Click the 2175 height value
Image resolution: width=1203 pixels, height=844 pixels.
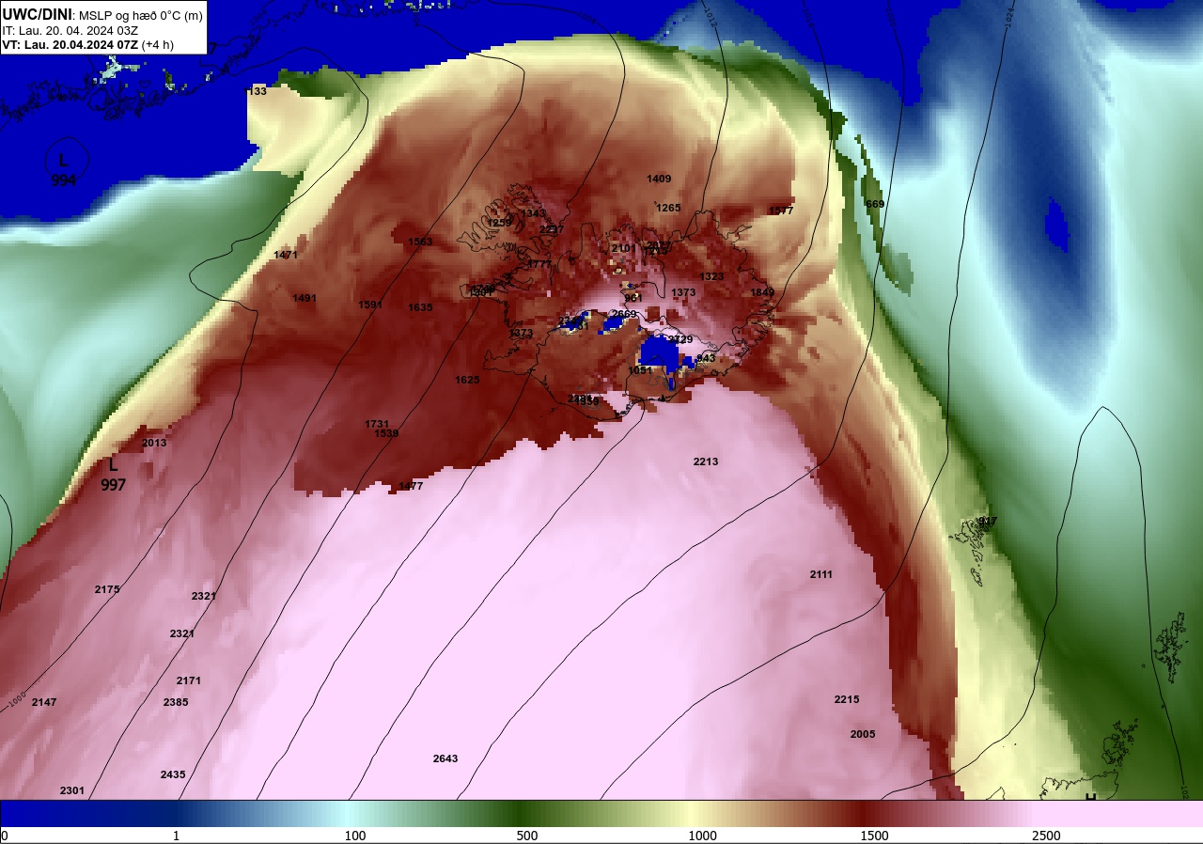107,589
